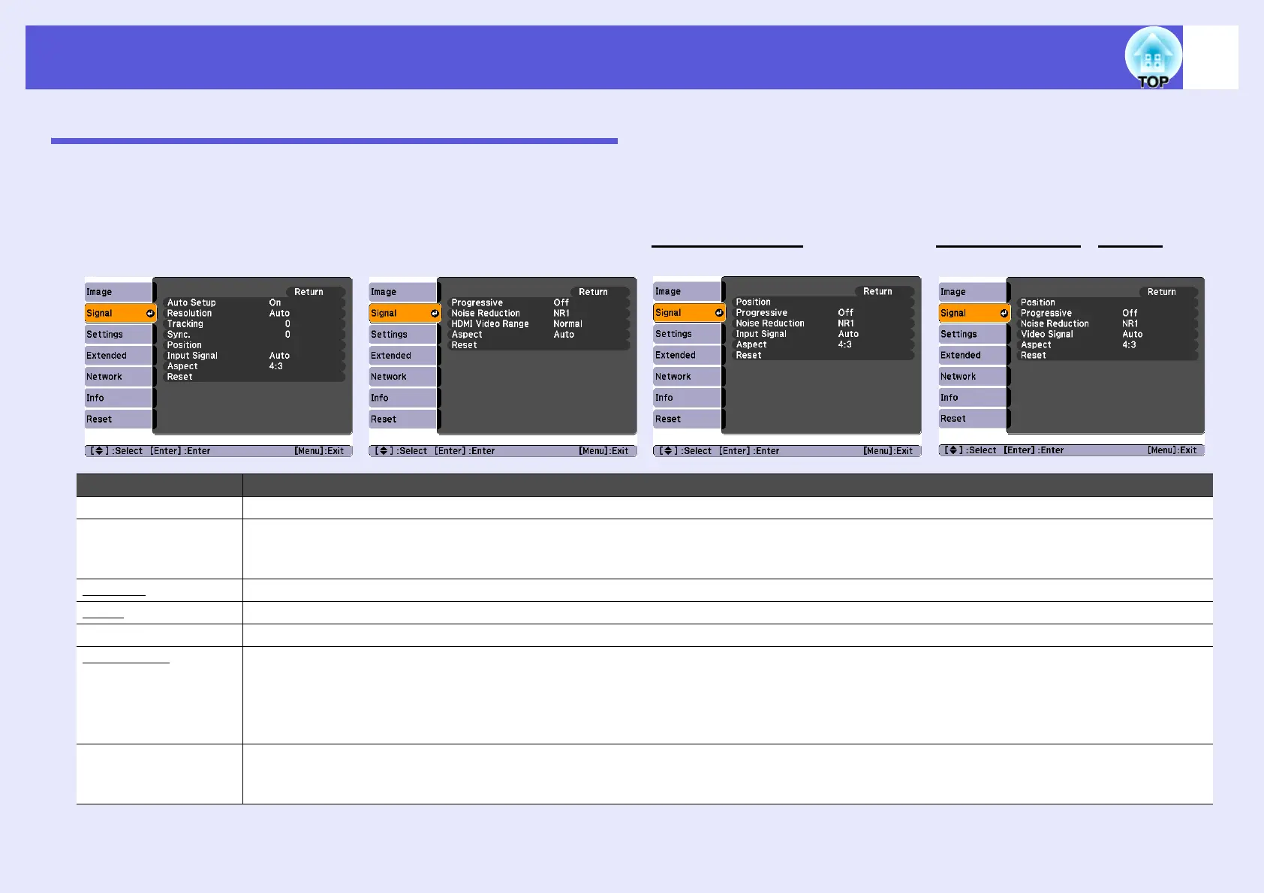This screenshot has height=893, width=1264.
Task: Select Noise Reduction NR1 in third menu
Action: [x=823, y=323]
